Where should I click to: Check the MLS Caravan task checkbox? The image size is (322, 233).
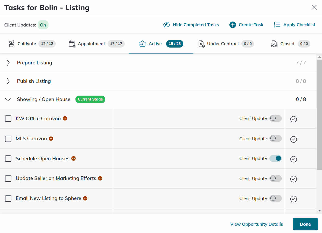tap(8, 139)
